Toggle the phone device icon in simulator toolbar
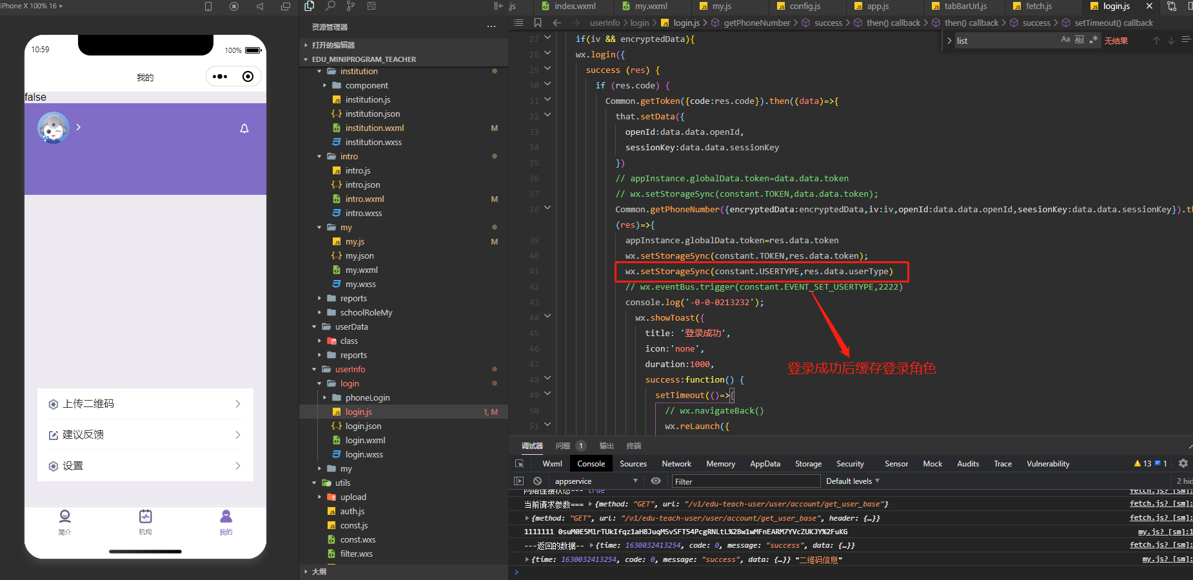This screenshot has height=580, width=1193. [208, 6]
